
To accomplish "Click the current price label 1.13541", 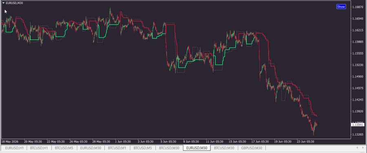I will [x=358, y=125].
